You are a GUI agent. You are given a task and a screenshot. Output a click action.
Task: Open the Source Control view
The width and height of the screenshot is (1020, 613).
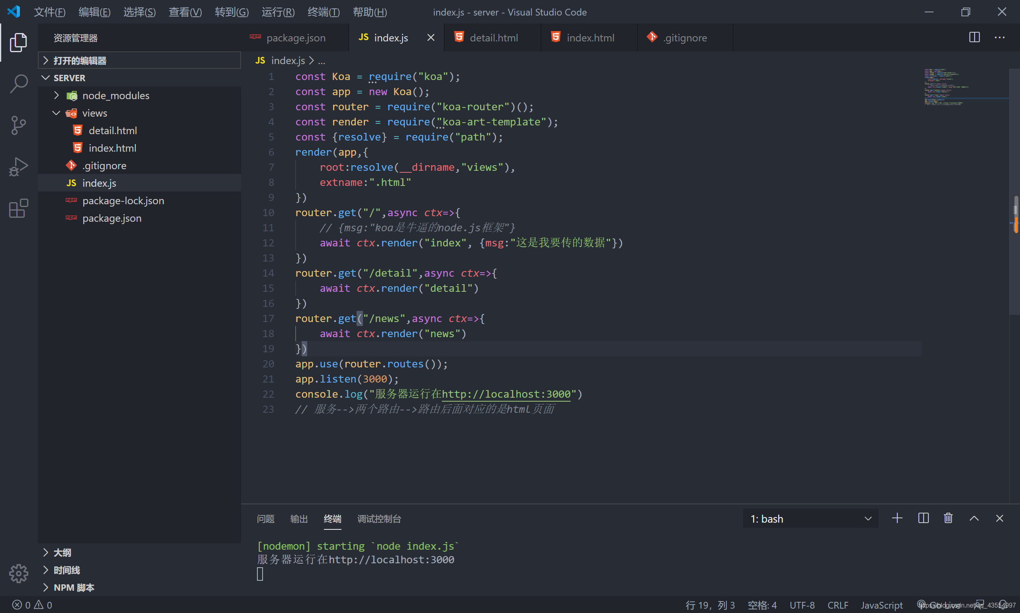(19, 125)
